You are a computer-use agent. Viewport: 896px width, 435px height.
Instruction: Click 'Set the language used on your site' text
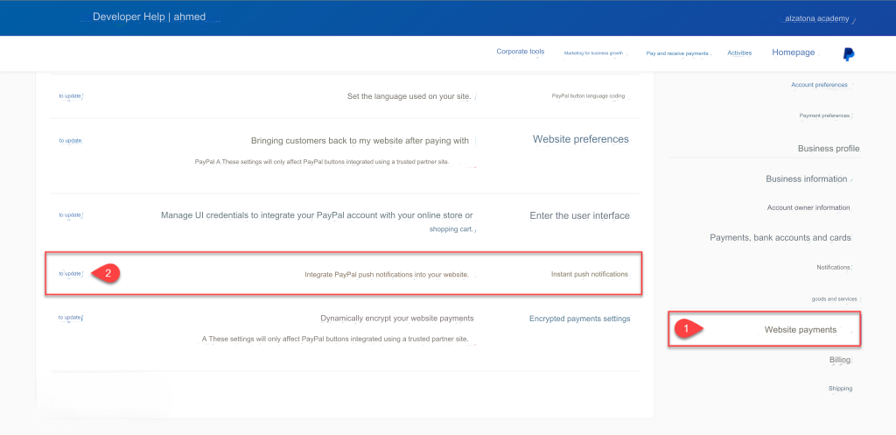point(409,96)
